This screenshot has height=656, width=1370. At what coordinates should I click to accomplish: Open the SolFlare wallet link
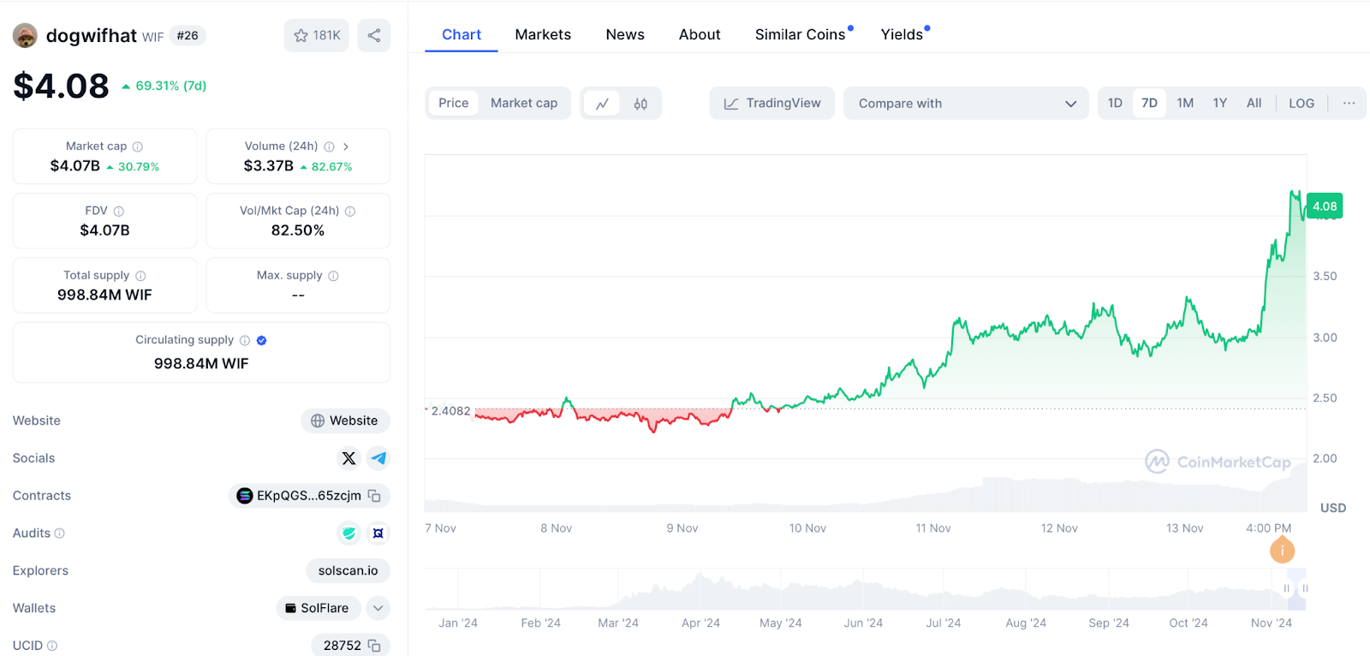pyautogui.click(x=318, y=608)
